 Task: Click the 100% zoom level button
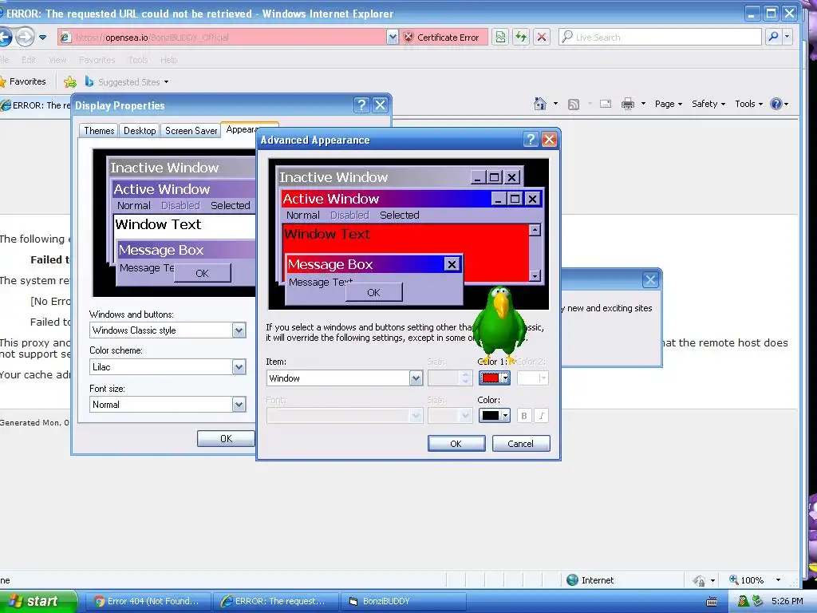point(746,579)
